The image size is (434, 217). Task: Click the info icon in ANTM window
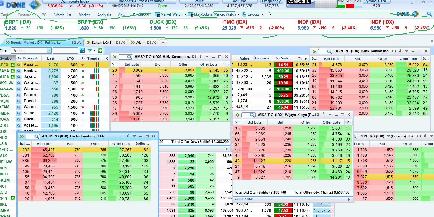click(127, 136)
